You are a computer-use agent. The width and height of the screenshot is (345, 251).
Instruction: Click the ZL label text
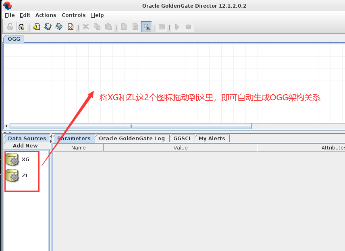pyautogui.click(x=25, y=176)
